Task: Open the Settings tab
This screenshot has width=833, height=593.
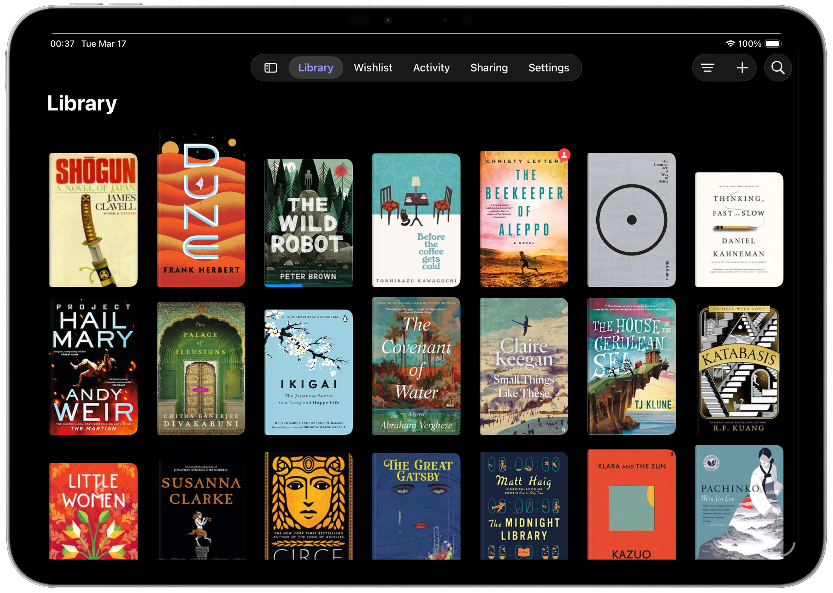Action: (x=548, y=68)
